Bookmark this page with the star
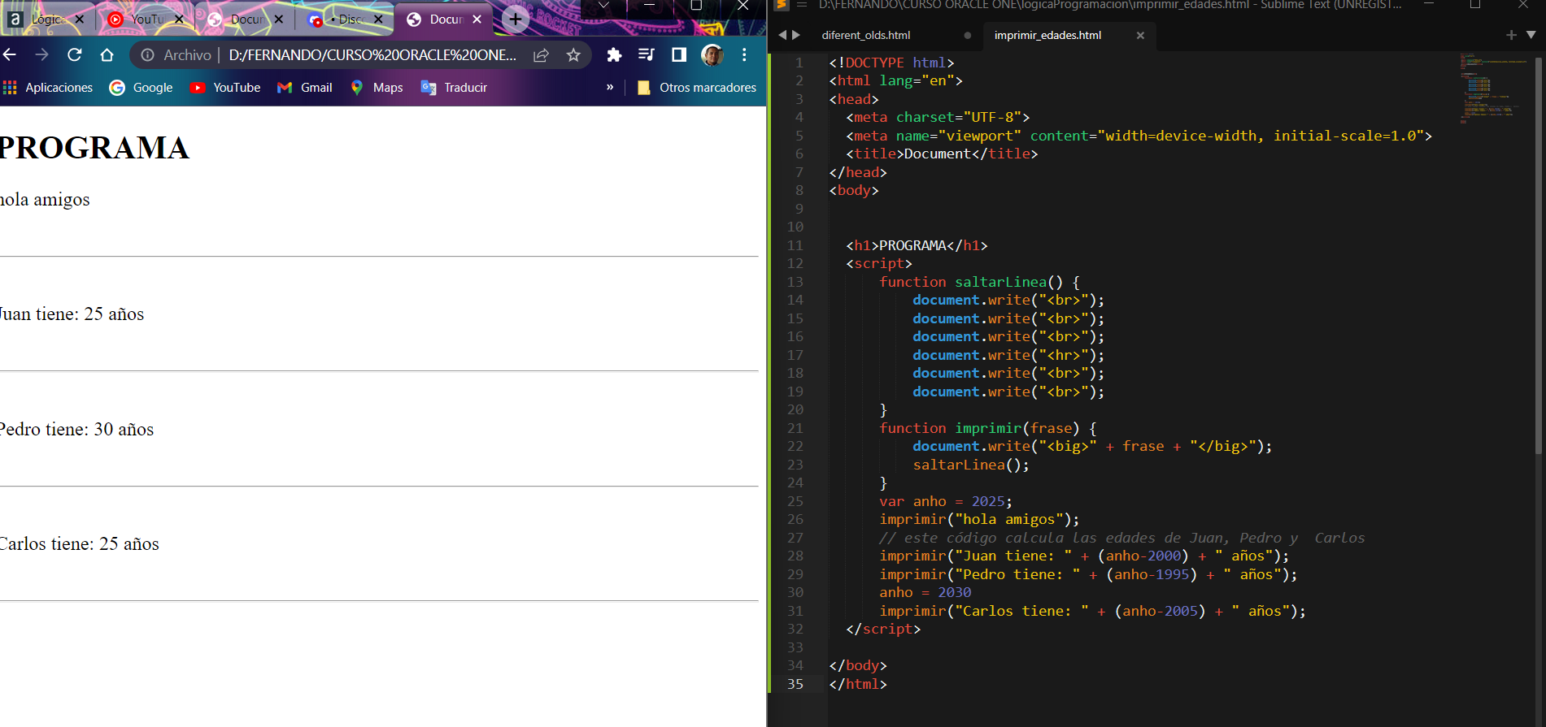This screenshot has width=1546, height=727. (573, 54)
